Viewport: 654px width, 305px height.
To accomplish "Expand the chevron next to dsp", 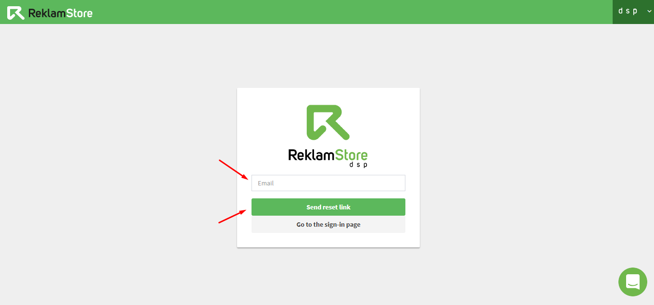I will coord(649,12).
